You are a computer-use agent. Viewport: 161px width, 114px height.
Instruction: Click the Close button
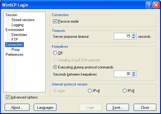click(145, 107)
